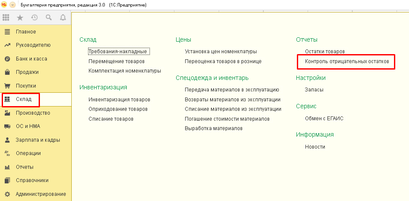Image resolution: width=409 pixels, height=201 pixels.
Task: Open Переоценка товаров в рознице
Action: coord(223,61)
